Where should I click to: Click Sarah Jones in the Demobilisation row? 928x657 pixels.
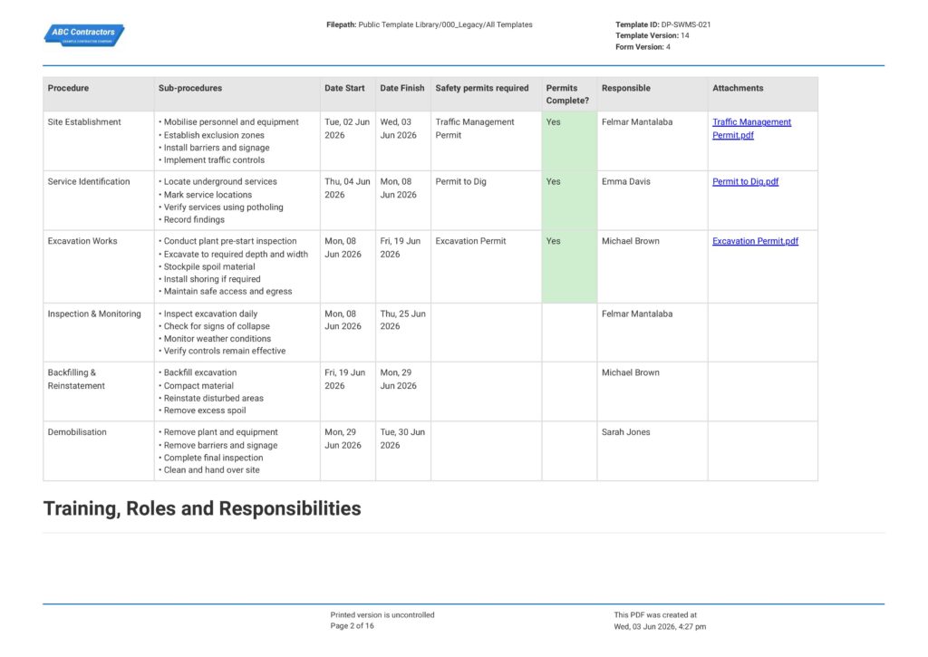625,432
